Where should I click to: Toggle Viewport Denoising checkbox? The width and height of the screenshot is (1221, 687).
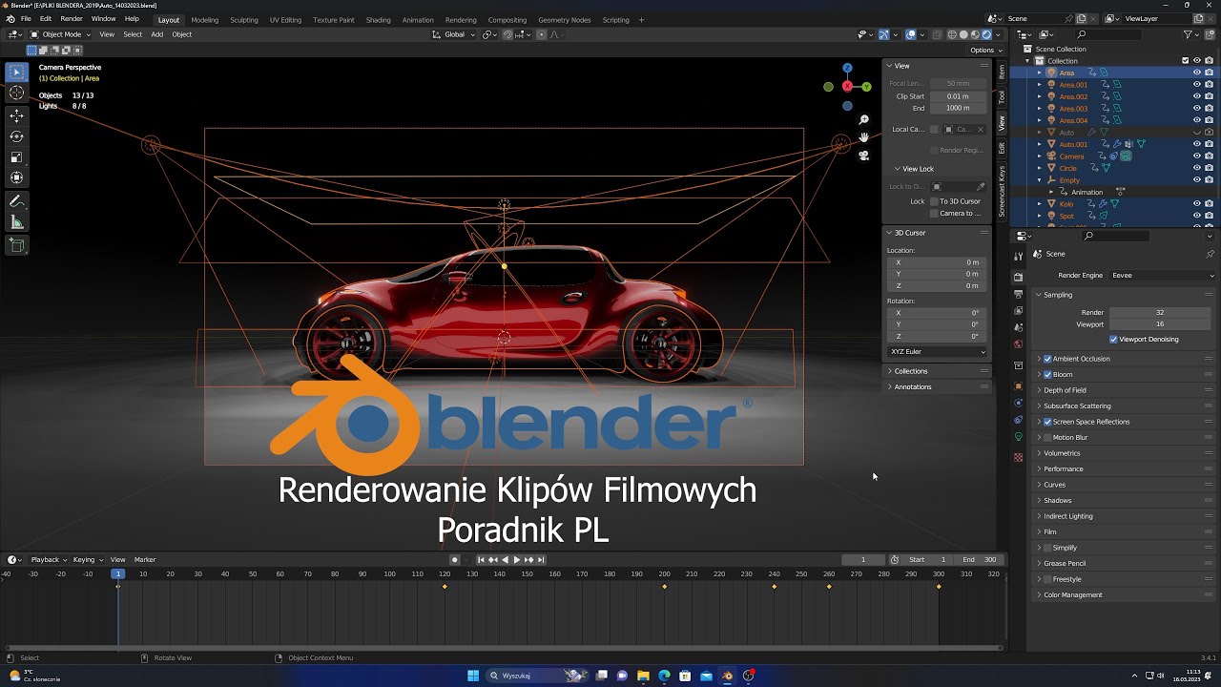(x=1113, y=339)
